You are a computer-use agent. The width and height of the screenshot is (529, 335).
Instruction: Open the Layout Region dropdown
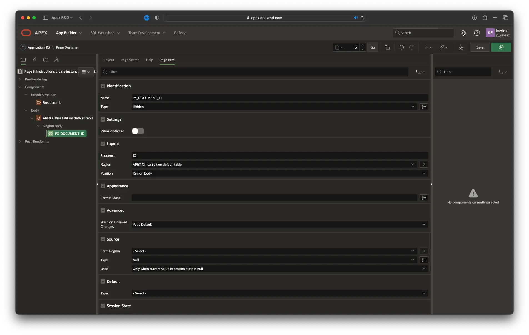274,164
